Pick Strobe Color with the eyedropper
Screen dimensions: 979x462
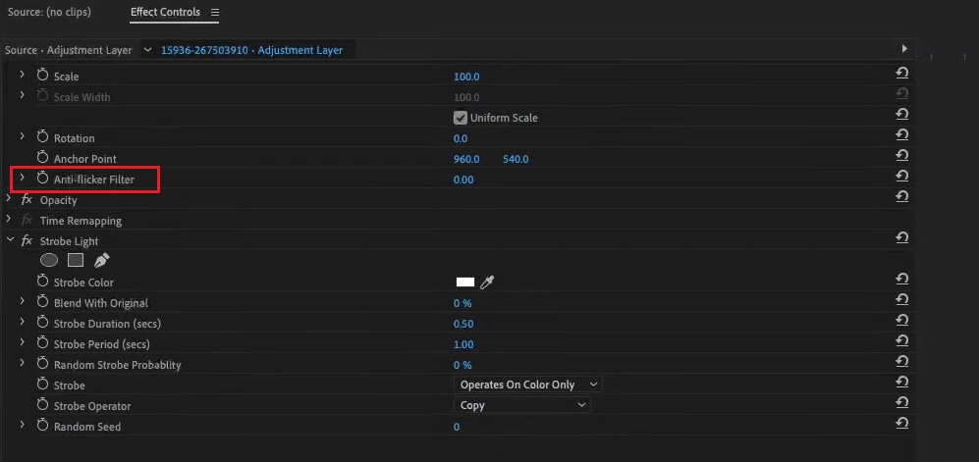(487, 282)
